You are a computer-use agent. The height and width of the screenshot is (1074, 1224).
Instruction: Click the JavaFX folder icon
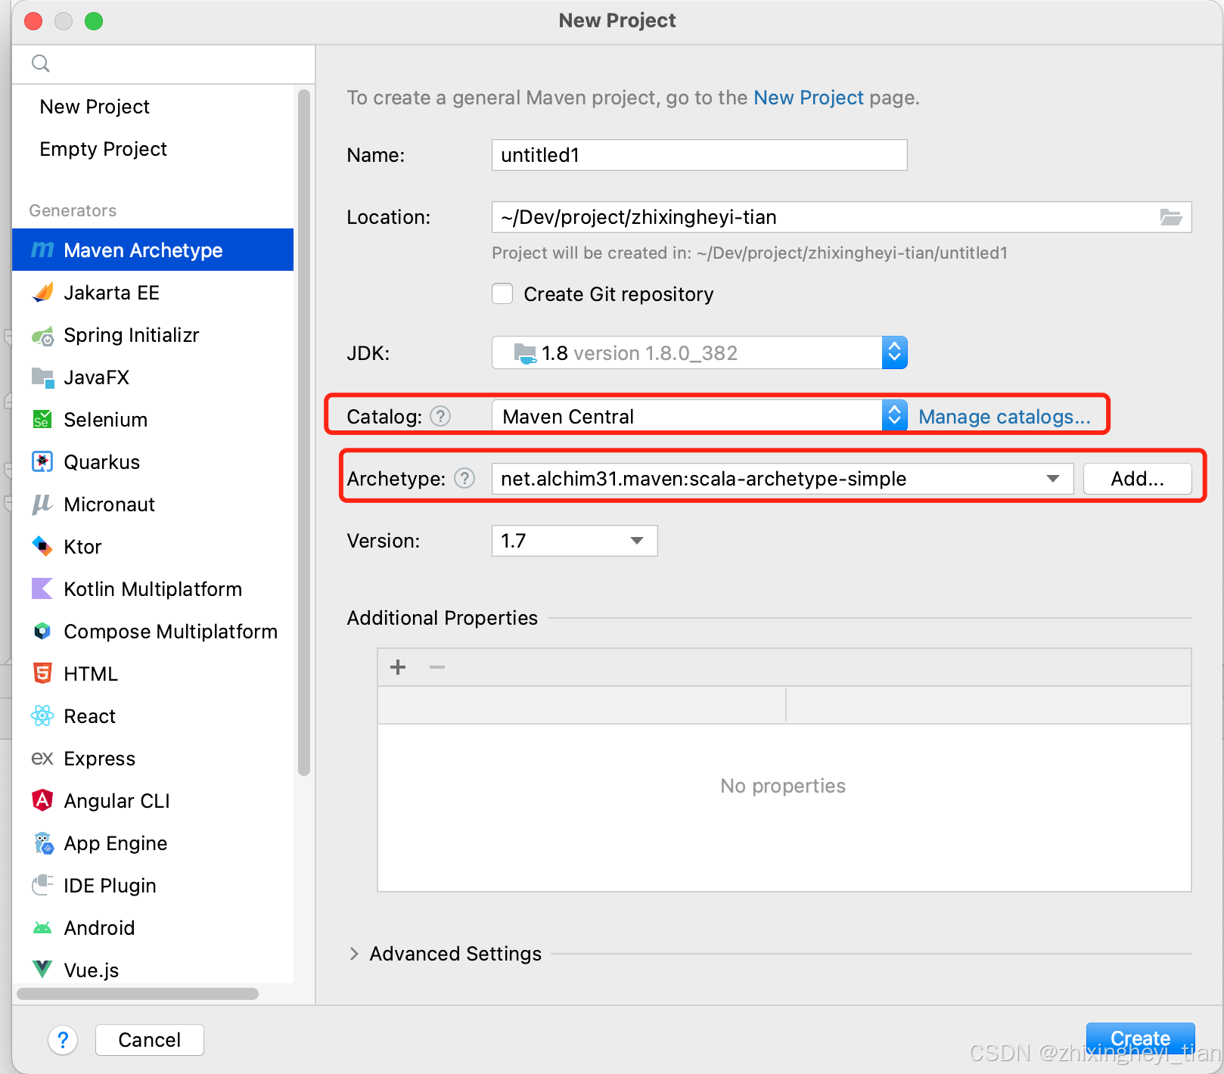pos(42,377)
